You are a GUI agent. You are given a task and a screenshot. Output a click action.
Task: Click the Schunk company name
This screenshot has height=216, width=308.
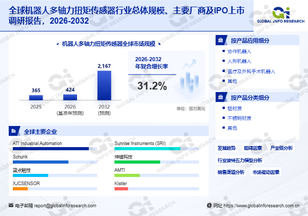[x=20, y=156]
